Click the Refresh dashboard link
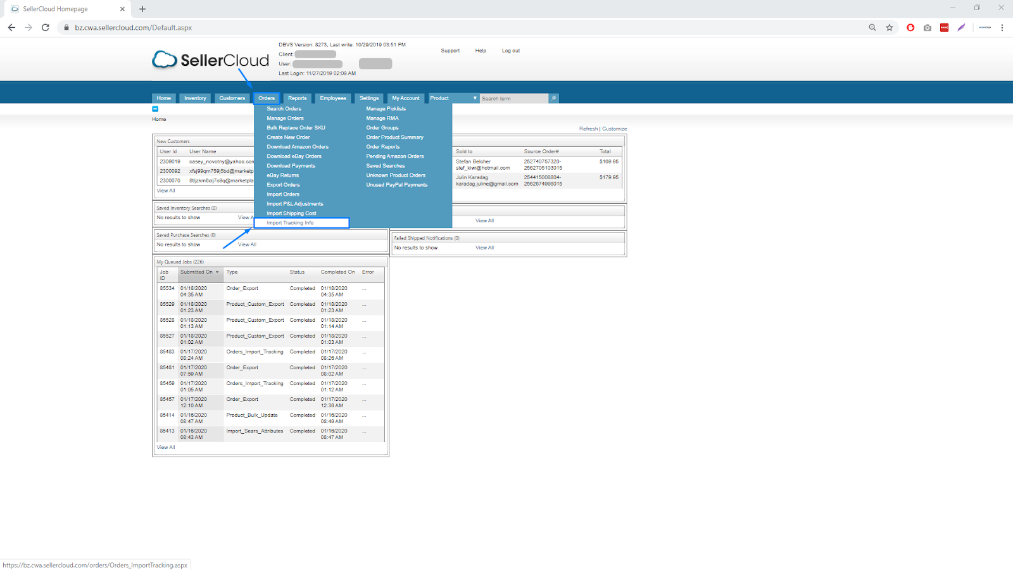 coord(588,129)
